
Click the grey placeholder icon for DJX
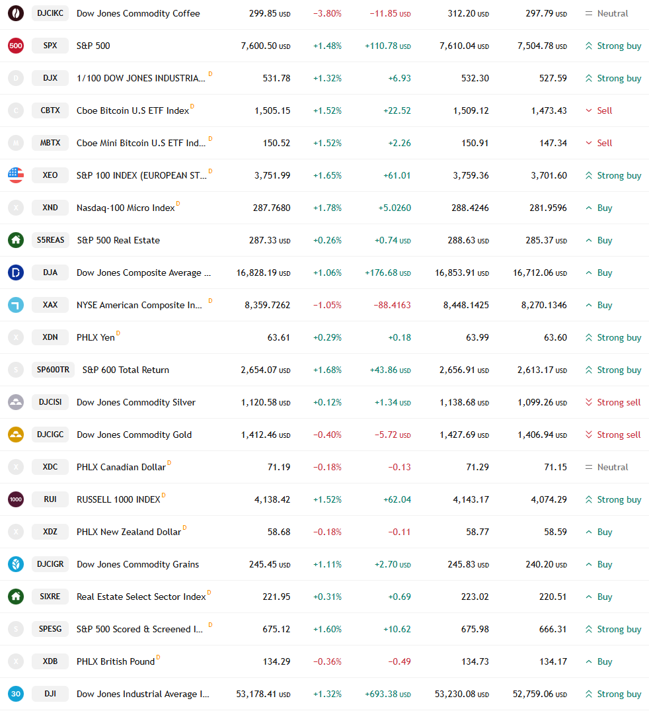click(16, 78)
